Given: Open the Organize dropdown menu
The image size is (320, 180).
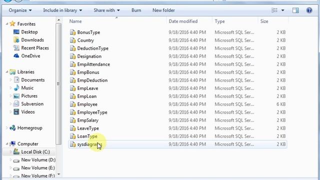Looking at the screenshot, I should (20, 10).
